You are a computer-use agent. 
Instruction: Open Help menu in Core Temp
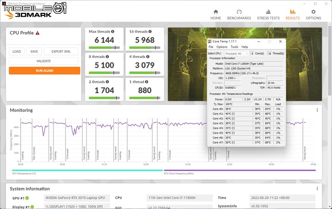[x=244, y=47]
